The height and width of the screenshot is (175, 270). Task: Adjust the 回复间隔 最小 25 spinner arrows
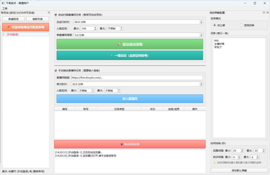point(242,151)
